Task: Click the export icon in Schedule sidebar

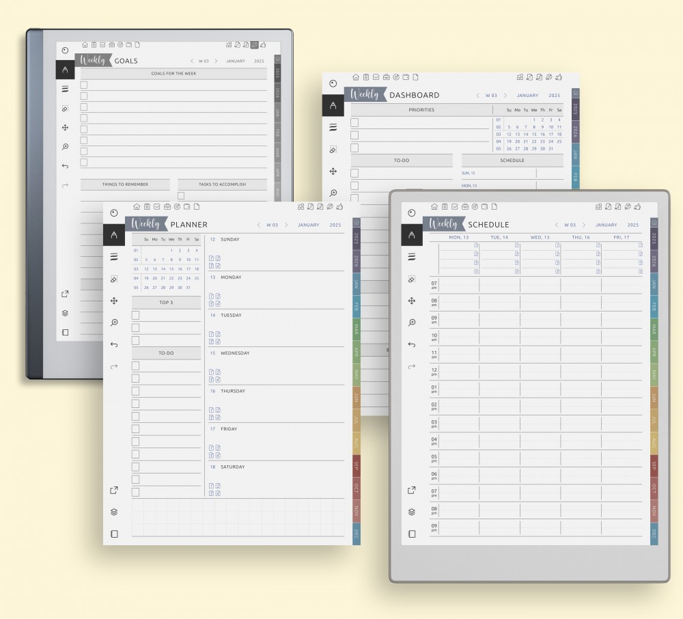Action: coord(411,490)
